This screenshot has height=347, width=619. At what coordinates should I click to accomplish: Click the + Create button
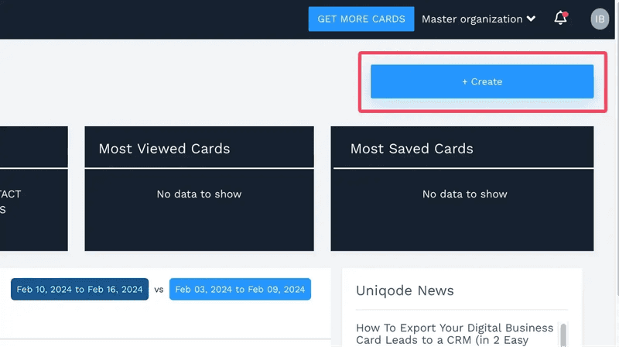tap(482, 81)
